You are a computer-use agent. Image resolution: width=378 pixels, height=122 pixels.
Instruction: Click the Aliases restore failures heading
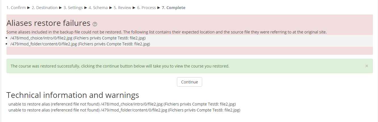[x=48, y=23]
